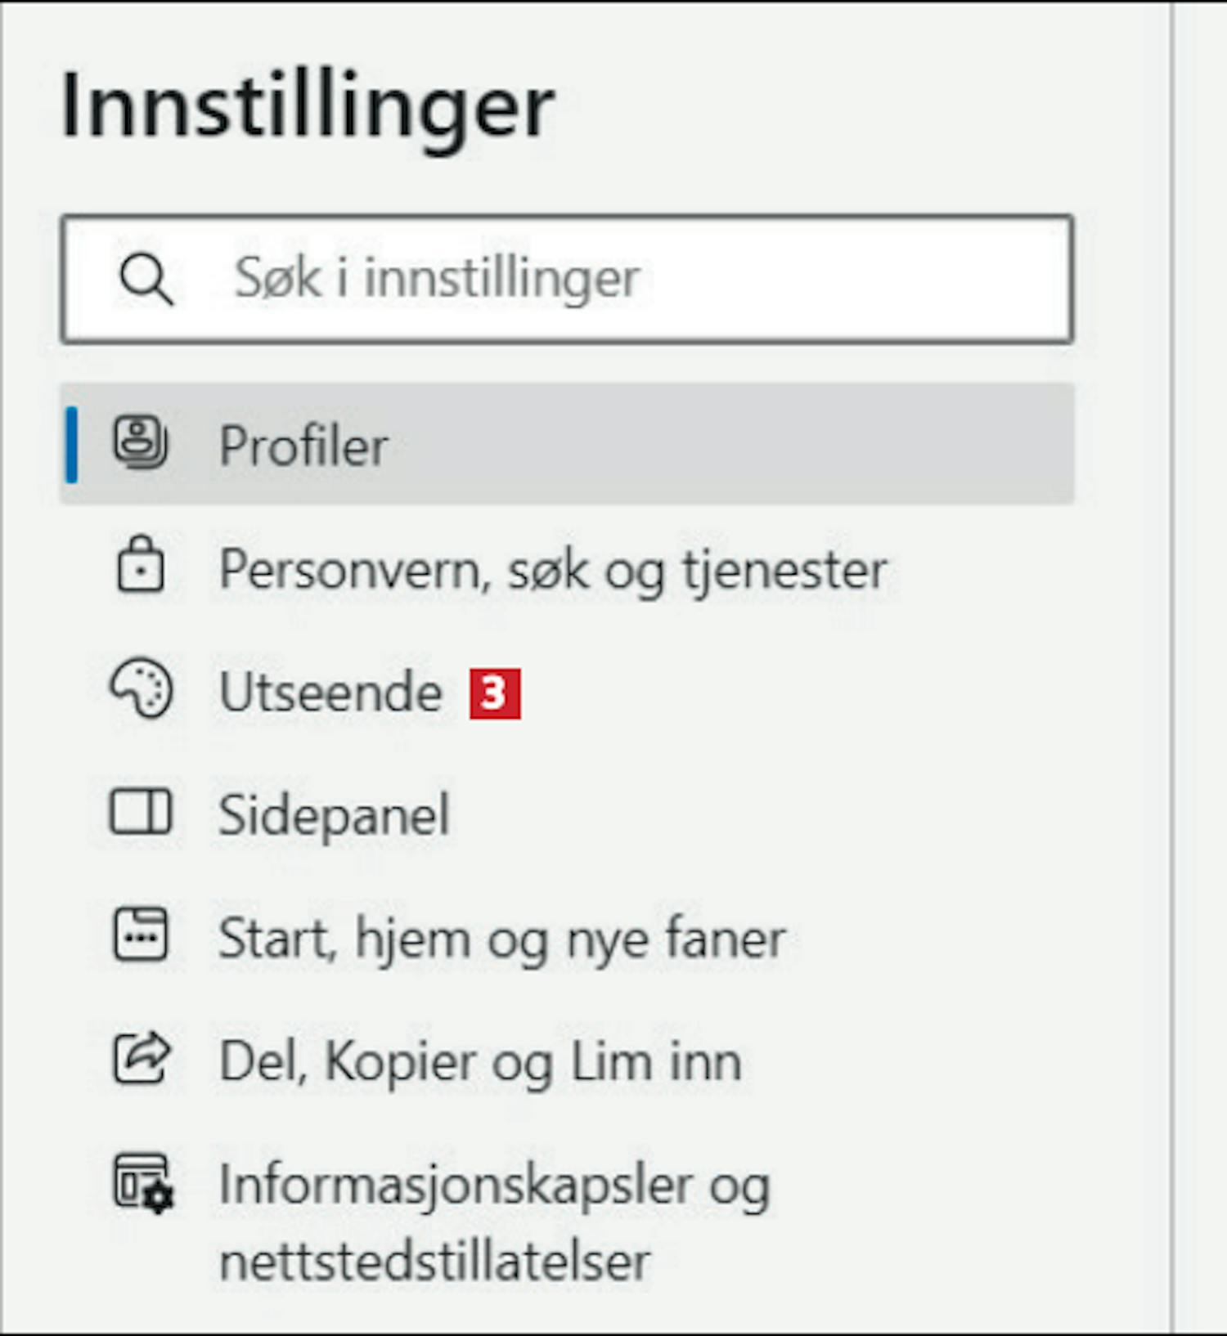Click the paint palette Utseende icon

[x=142, y=688]
